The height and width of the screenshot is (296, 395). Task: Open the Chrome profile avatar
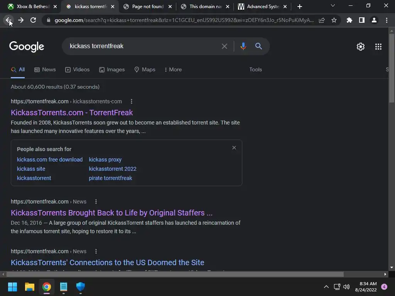click(374, 20)
